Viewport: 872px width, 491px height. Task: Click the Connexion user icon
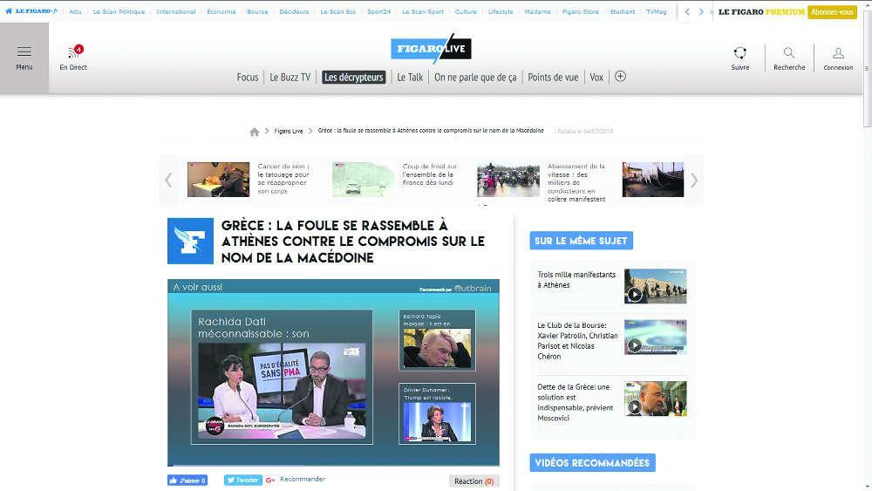coord(838,53)
